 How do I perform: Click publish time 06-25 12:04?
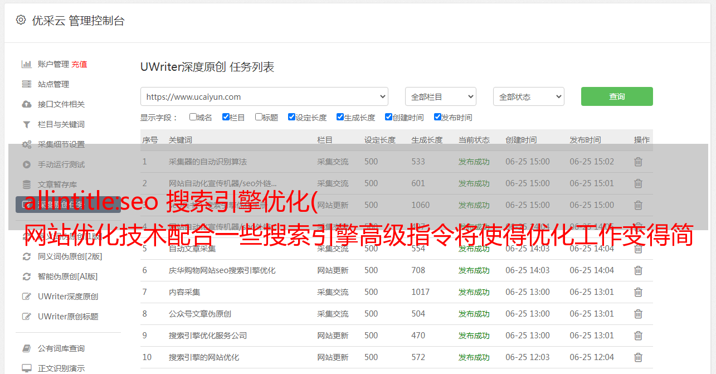pos(592,357)
